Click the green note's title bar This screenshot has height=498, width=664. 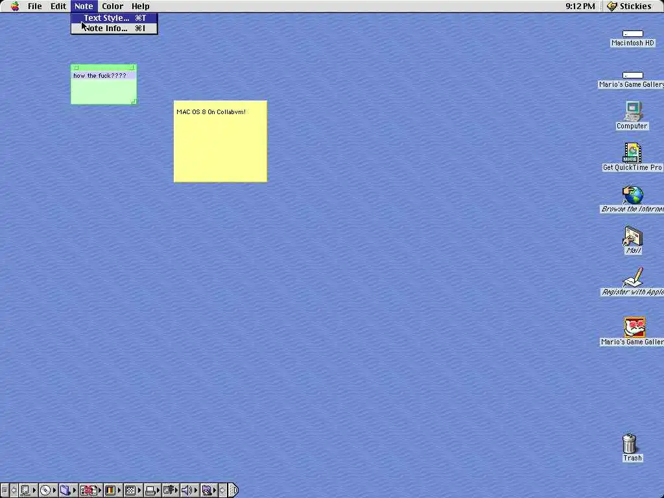click(104, 67)
